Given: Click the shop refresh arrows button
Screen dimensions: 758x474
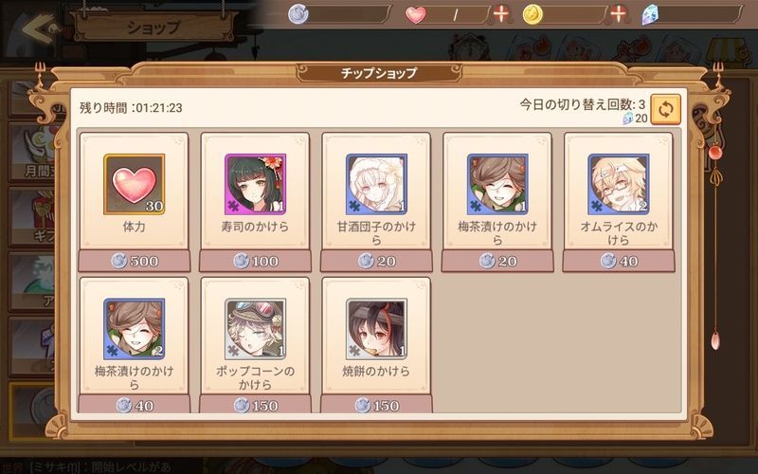Looking at the screenshot, I should (x=666, y=109).
